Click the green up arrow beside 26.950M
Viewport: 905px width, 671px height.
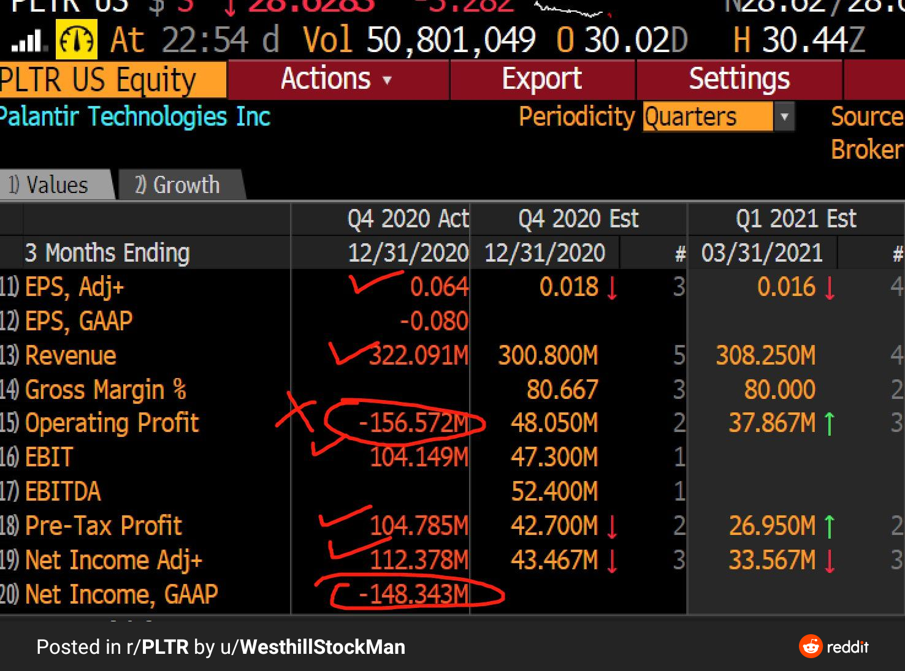coord(830,526)
